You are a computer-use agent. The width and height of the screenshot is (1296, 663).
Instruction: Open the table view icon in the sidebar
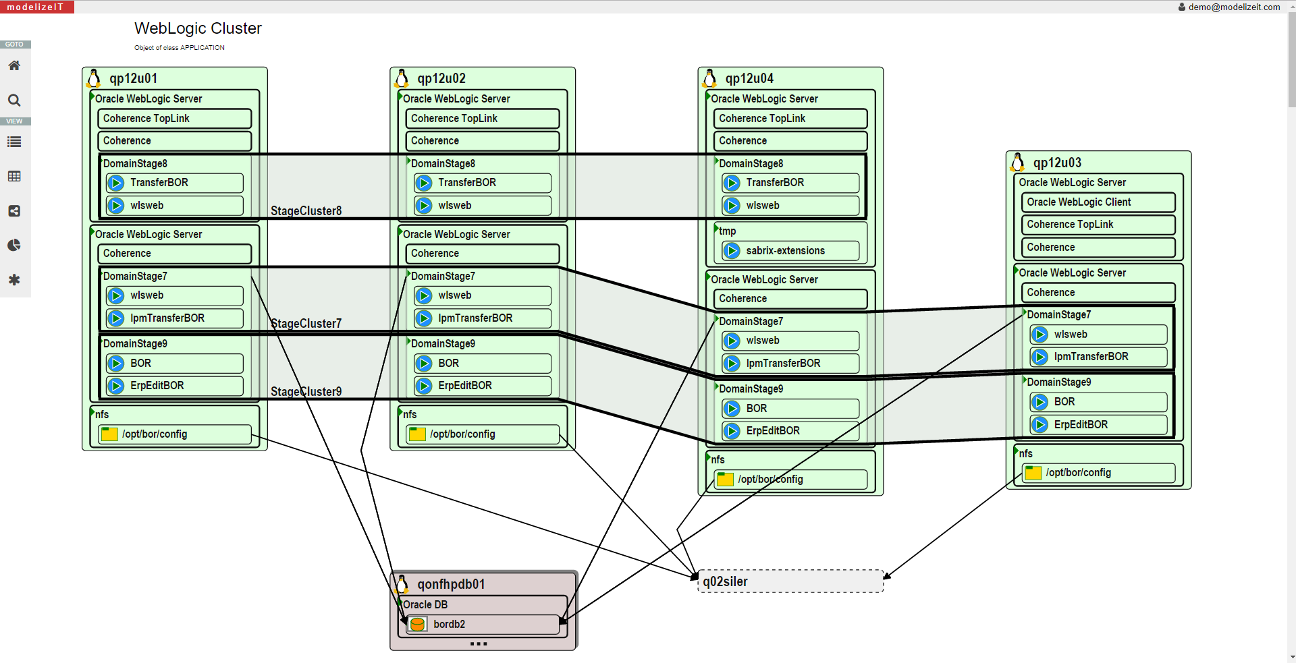point(14,176)
